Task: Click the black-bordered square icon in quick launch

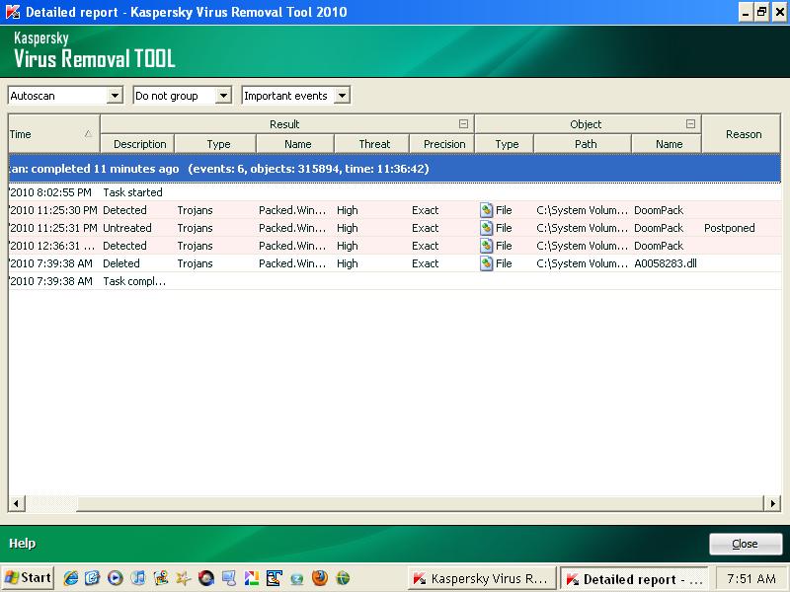Action: (x=275, y=578)
